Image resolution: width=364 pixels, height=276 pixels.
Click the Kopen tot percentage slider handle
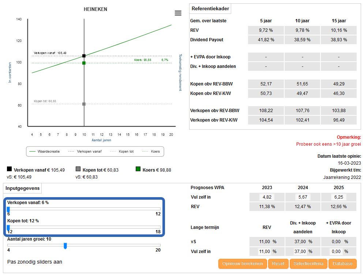pos(8,227)
